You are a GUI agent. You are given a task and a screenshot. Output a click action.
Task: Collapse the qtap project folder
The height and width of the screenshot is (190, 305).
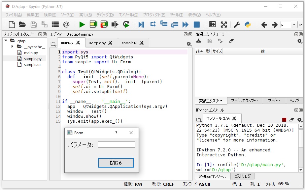(x=6, y=41)
